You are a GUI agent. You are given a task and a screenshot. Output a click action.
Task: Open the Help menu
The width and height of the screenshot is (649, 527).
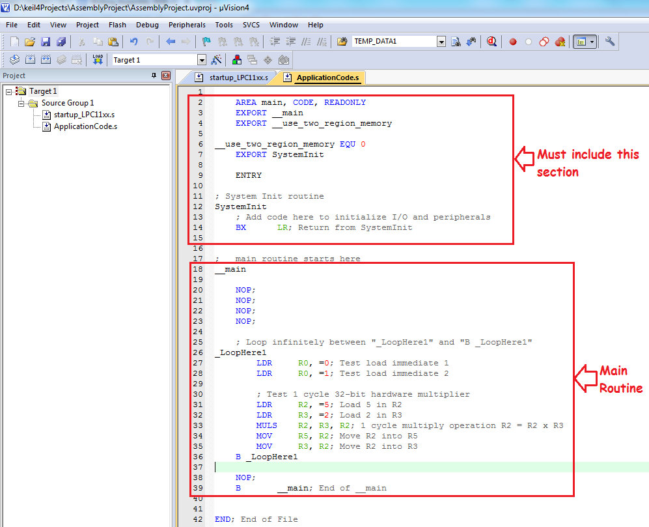tap(316, 25)
